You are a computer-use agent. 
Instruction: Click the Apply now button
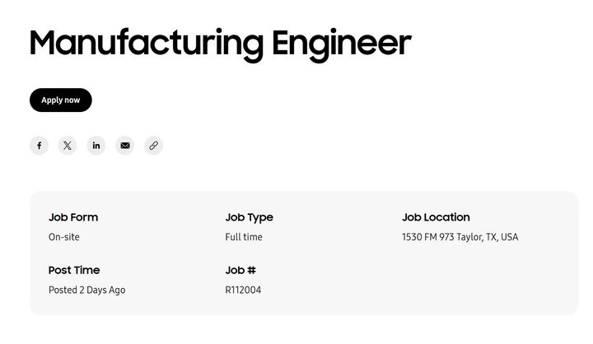(61, 100)
